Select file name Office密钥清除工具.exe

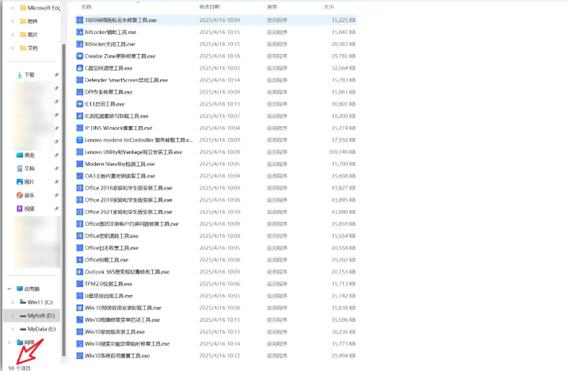[112, 235]
